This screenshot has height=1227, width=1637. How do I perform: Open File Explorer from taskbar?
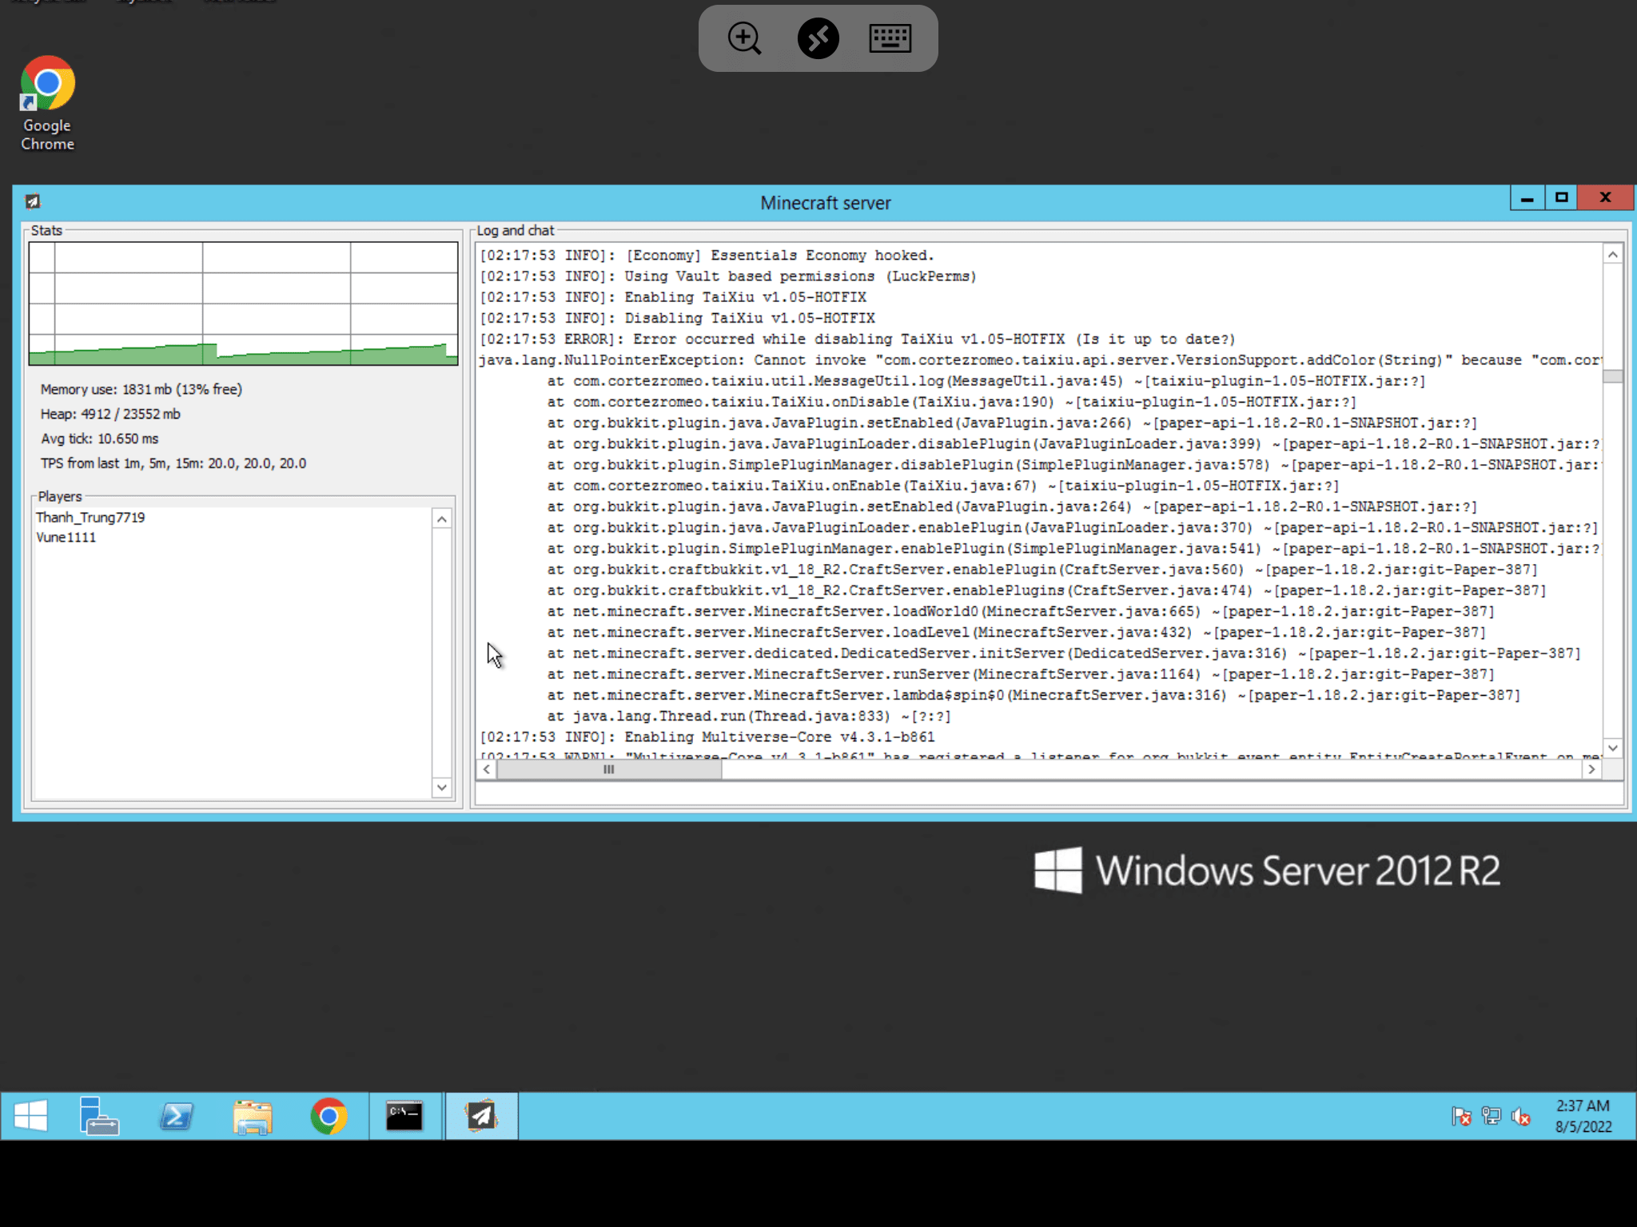[x=253, y=1116]
